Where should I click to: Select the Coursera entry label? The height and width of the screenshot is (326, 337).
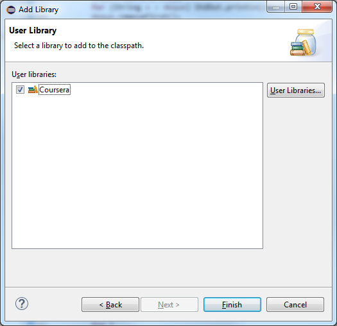55,90
